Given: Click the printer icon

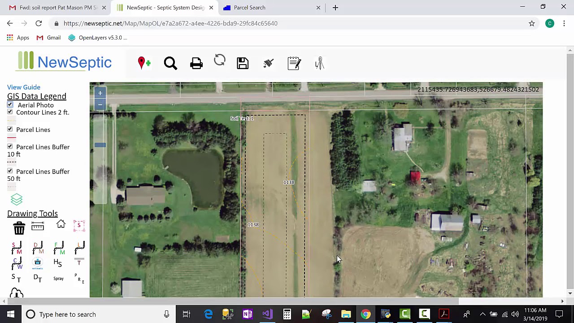Looking at the screenshot, I should pyautogui.click(x=196, y=63).
